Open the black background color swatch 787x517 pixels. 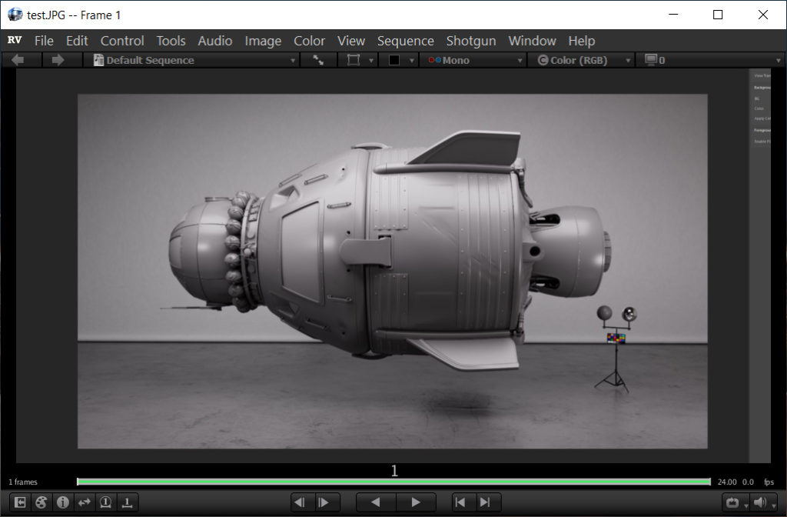pos(394,60)
